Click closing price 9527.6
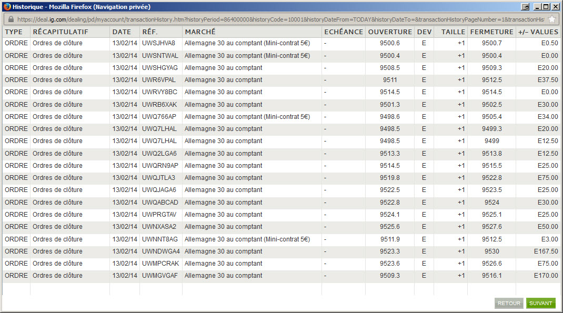 491,227
